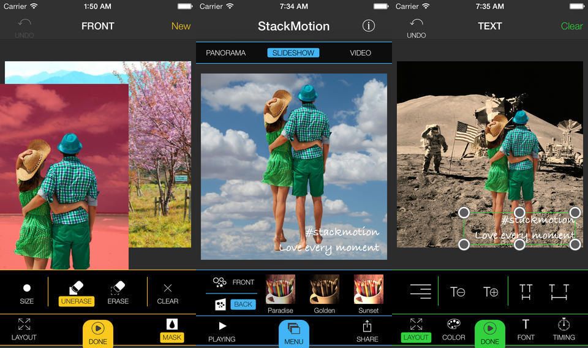588x348 pixels.
Task: Switch to the PANORAMA tab
Action: [x=225, y=53]
